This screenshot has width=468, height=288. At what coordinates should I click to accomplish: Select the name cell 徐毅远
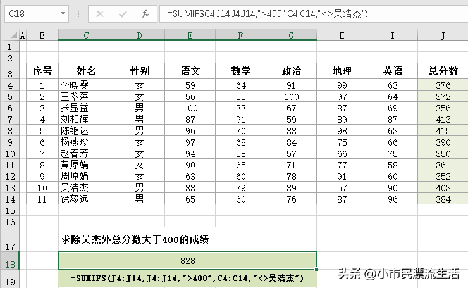click(86, 199)
